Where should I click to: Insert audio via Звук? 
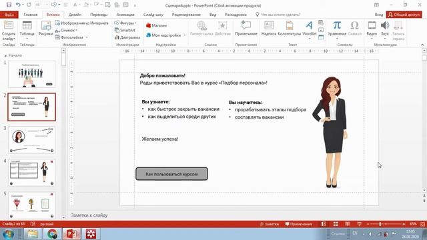[385, 29]
